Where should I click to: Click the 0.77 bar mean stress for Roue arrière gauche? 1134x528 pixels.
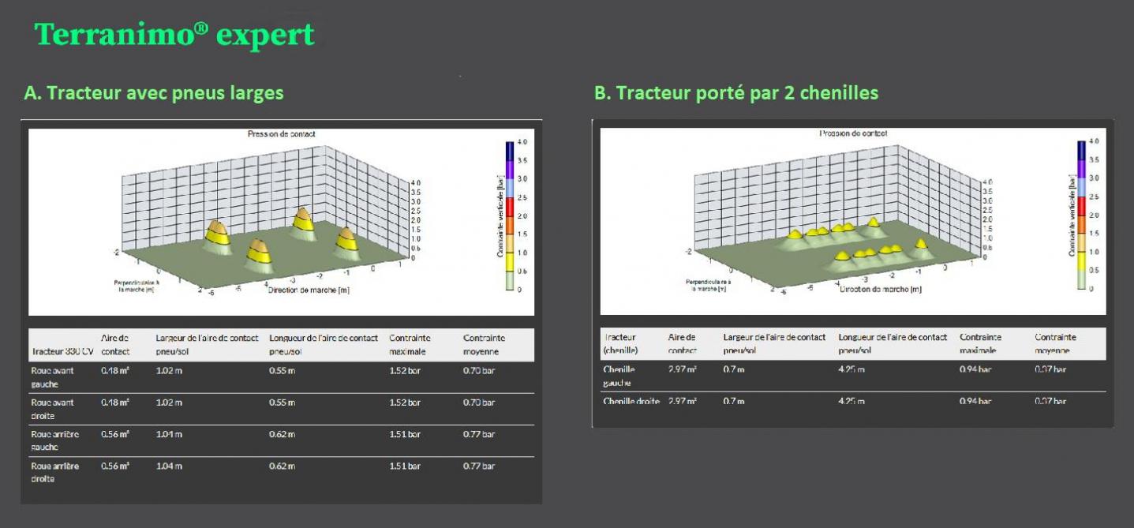(479, 434)
